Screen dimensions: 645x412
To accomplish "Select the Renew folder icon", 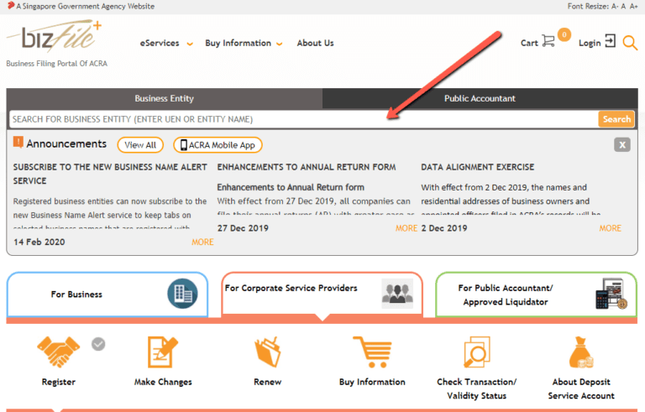I will [267, 353].
